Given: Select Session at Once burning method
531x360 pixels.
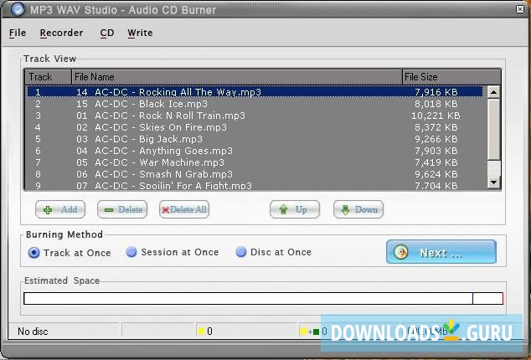Looking at the screenshot, I should [x=172, y=252].
